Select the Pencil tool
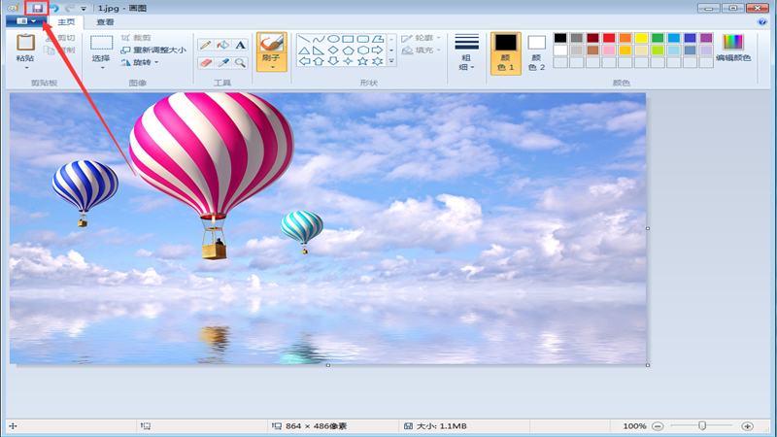The image size is (777, 437). [x=206, y=45]
